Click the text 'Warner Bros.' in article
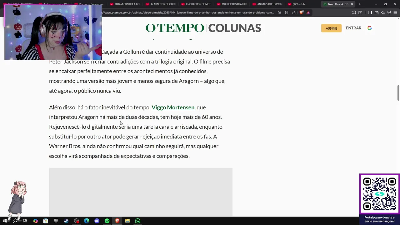Viewport: 400px width, 225px height. coord(65,146)
